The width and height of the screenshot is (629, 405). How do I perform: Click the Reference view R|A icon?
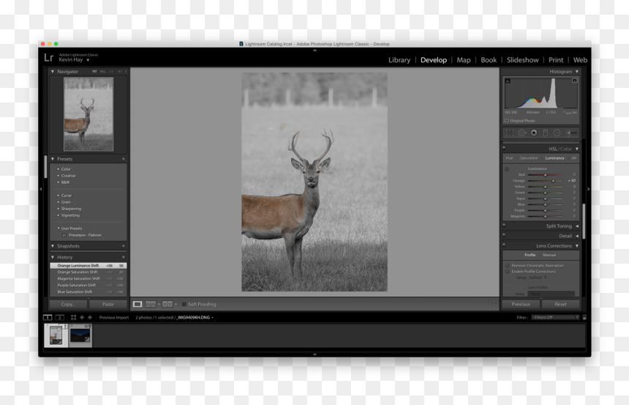[151, 304]
